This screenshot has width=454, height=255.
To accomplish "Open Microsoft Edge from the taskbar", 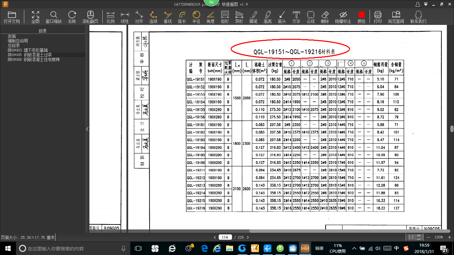I will 204,248.
